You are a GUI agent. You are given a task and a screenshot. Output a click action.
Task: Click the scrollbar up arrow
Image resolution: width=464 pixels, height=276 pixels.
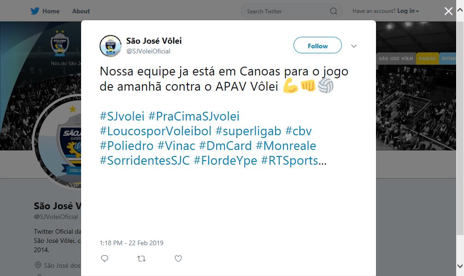[460, 10]
